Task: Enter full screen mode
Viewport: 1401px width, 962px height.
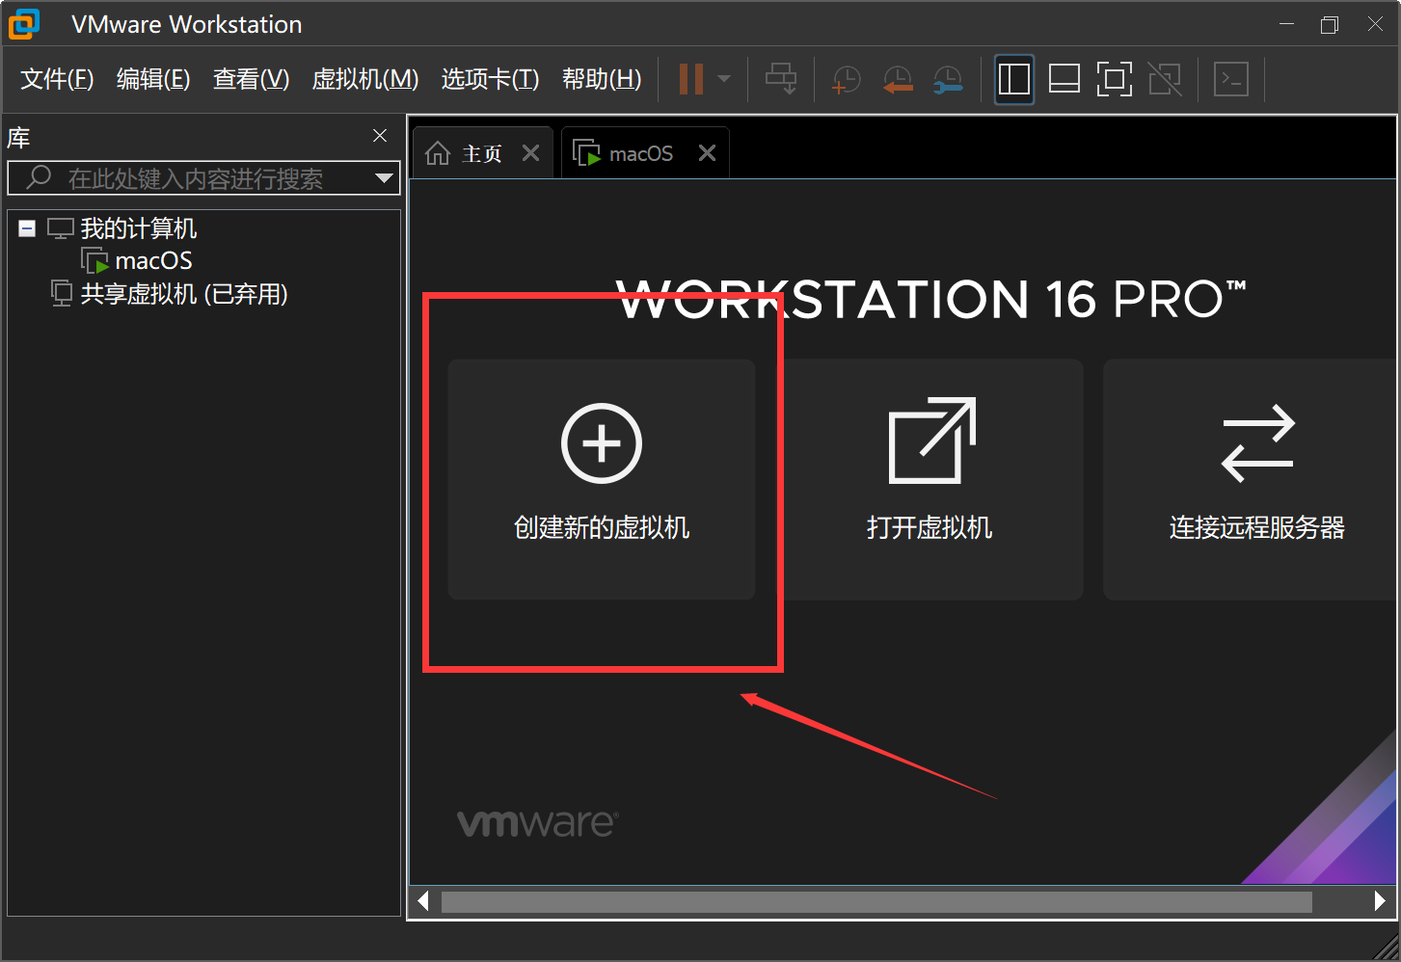Action: pyautogui.click(x=1115, y=78)
